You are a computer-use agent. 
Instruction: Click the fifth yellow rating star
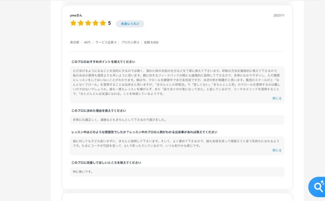pyautogui.click(x=103, y=23)
